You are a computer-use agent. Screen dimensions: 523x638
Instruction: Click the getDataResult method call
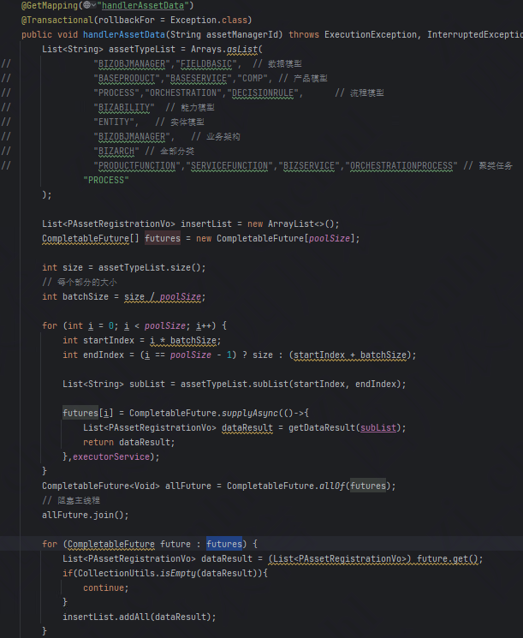(322, 427)
